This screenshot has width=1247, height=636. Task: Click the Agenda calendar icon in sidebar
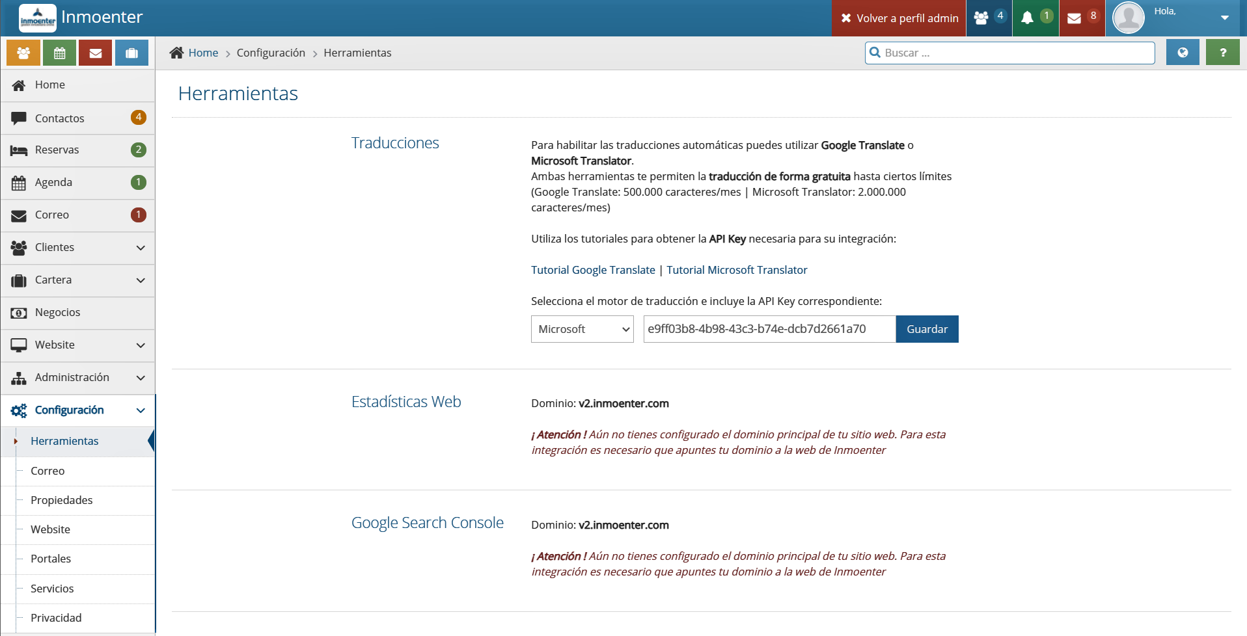[x=19, y=183]
